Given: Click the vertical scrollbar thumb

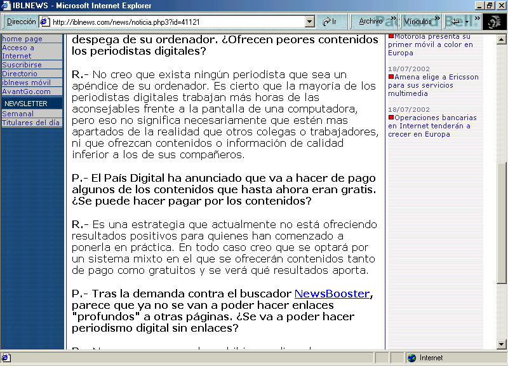Looking at the screenshot, I should 501,224.
